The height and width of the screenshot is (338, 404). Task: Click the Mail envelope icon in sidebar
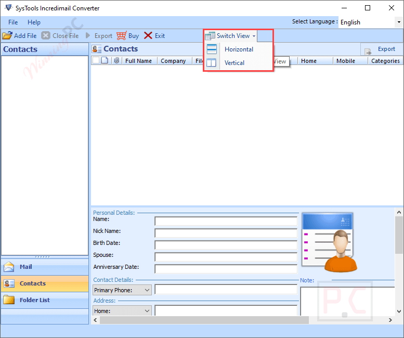pos(9,267)
